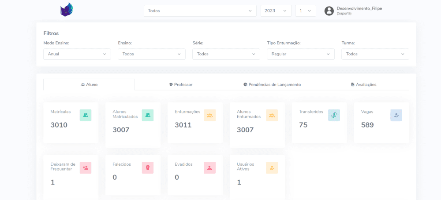Click the Enturmações orange group icon

click(210, 115)
